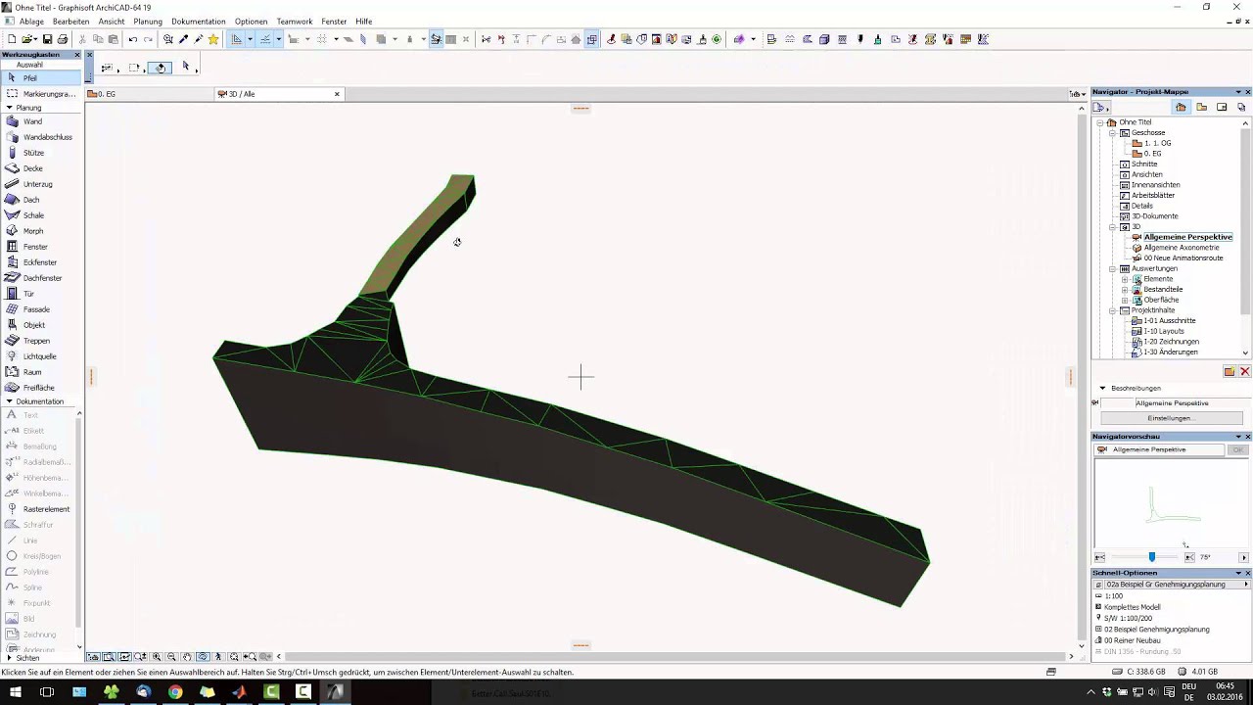This screenshot has height=705, width=1253.
Task: Select the Rasterelement grid tool
Action: pos(40,509)
